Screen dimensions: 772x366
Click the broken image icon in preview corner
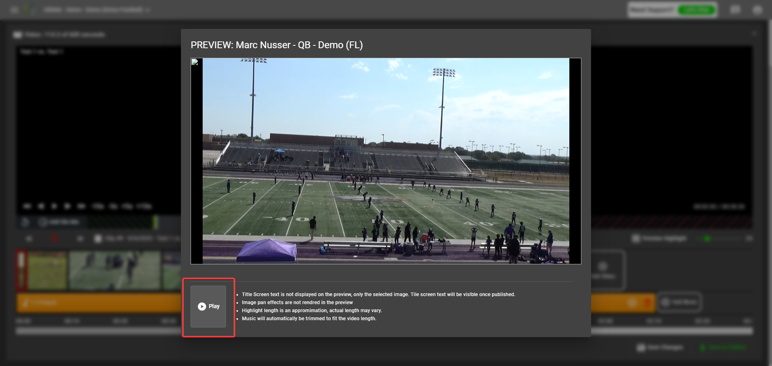coord(195,62)
